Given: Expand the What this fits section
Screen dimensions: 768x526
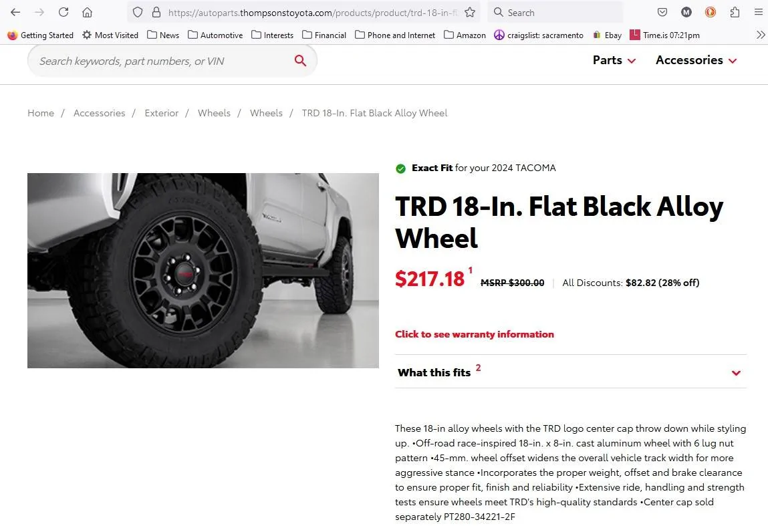Looking at the screenshot, I should click(571, 372).
